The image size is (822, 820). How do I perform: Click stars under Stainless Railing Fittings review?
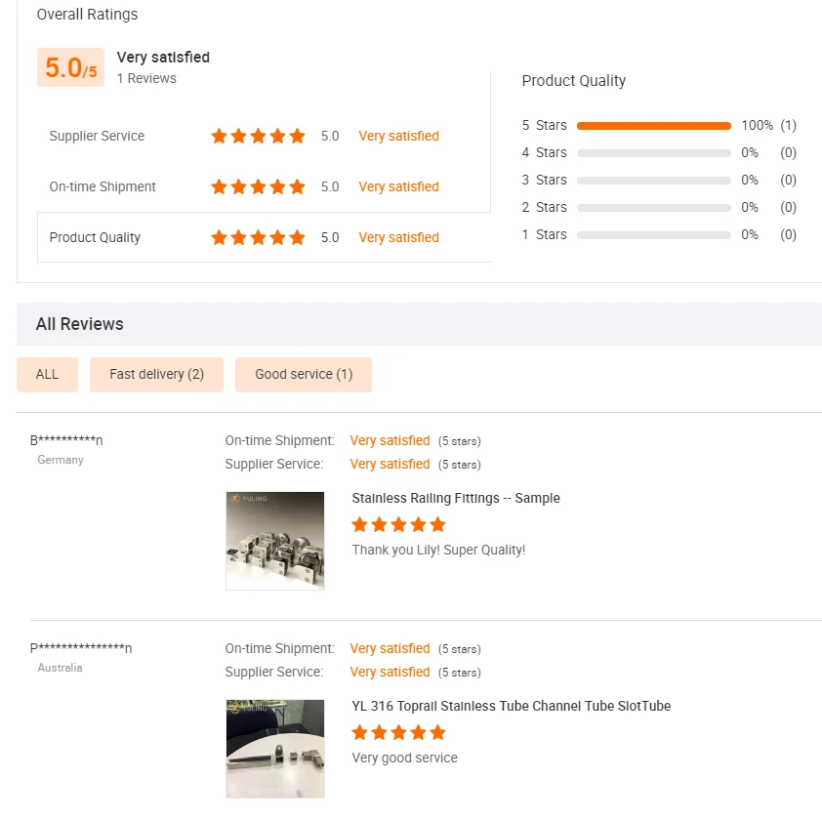pyautogui.click(x=398, y=525)
